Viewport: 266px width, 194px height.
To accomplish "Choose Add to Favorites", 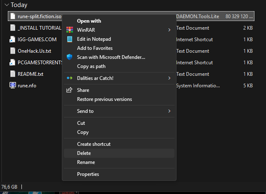I will [x=119, y=48].
